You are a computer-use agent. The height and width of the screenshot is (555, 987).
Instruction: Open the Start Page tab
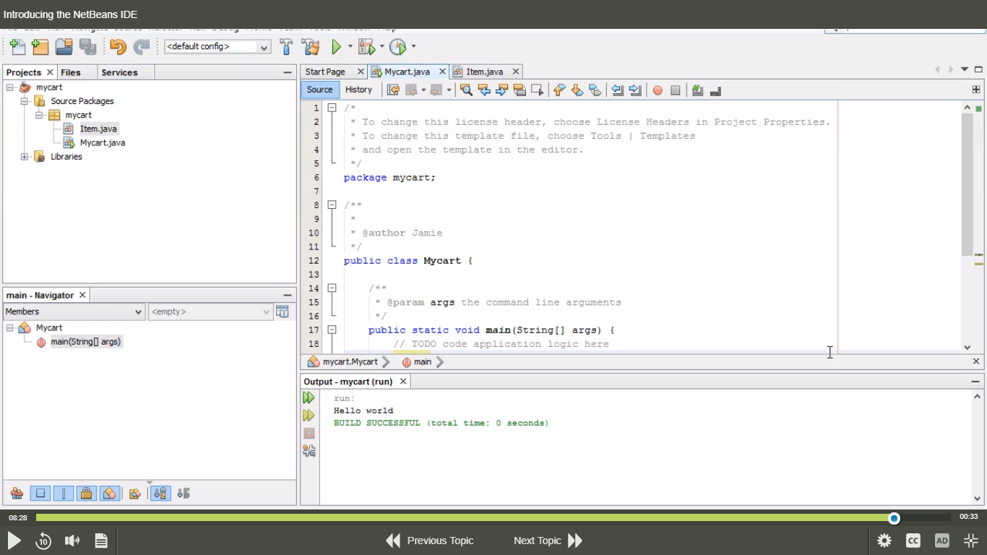click(x=325, y=72)
